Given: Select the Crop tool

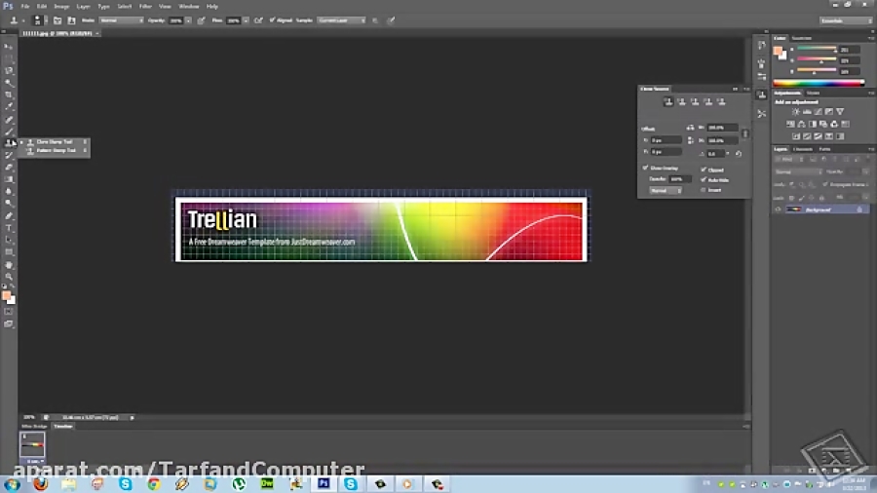Looking at the screenshot, I should pyautogui.click(x=9, y=95).
